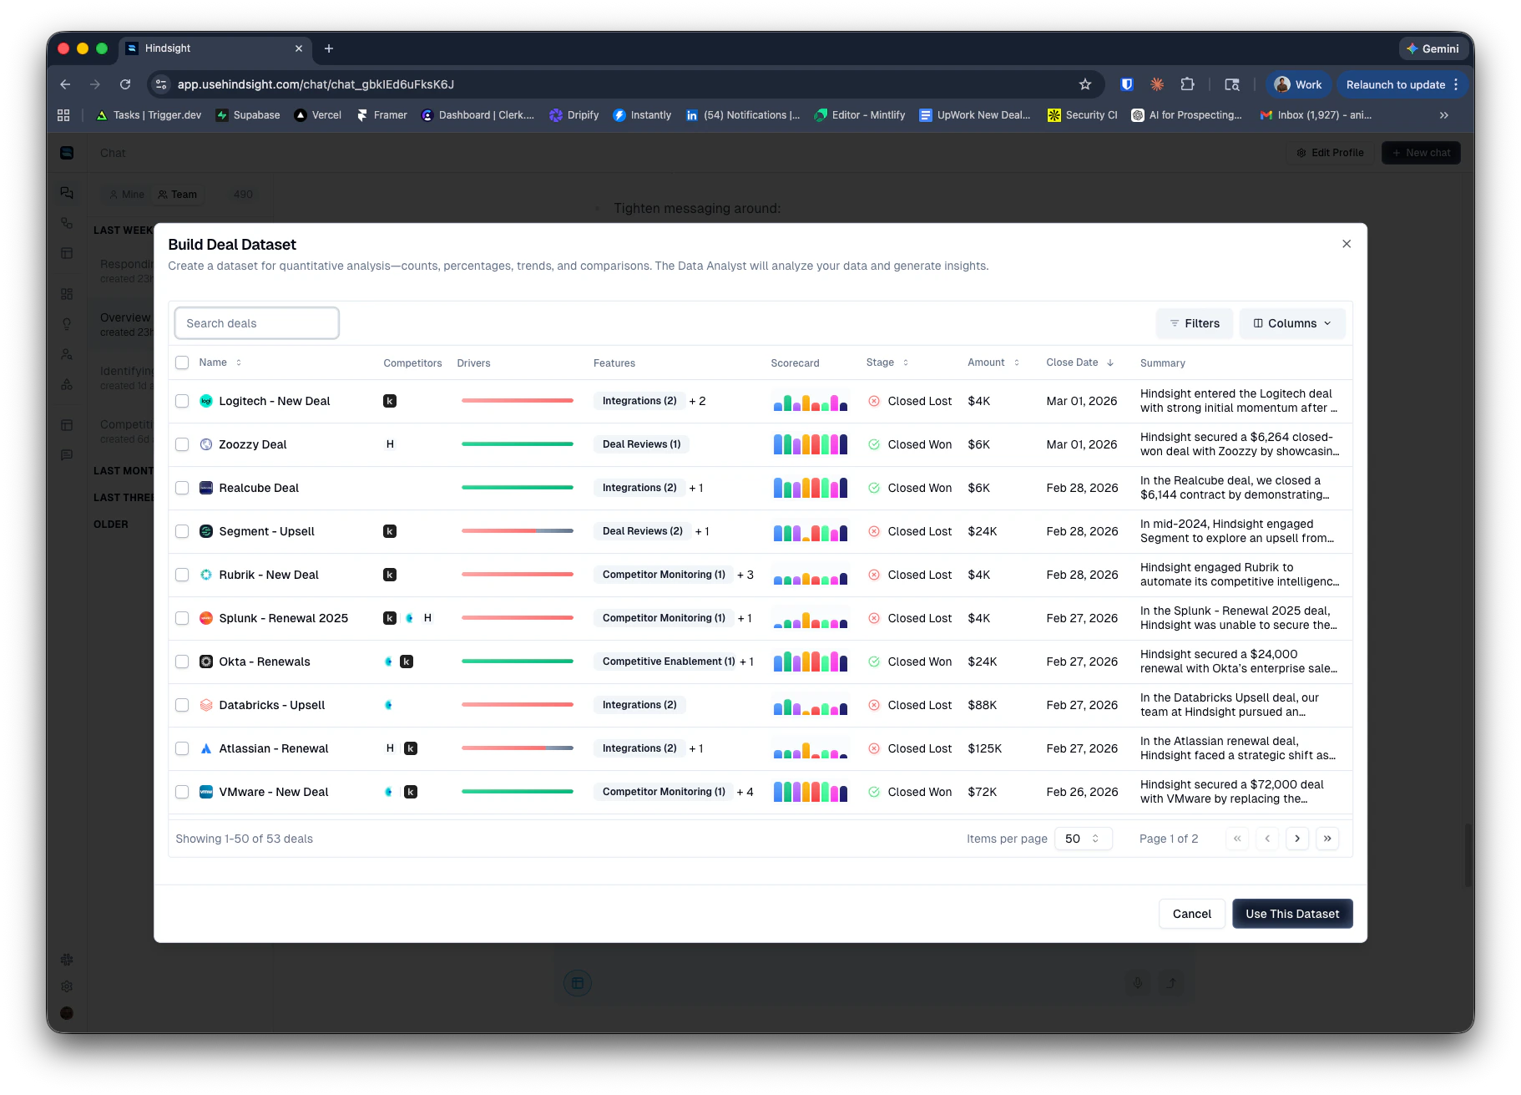This screenshot has width=1521, height=1095.
Task: Tick the Realcube Deal checkbox
Action: pos(182,488)
